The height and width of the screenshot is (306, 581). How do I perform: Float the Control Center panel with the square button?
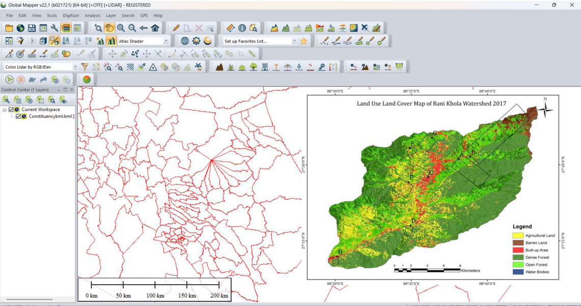click(65, 90)
